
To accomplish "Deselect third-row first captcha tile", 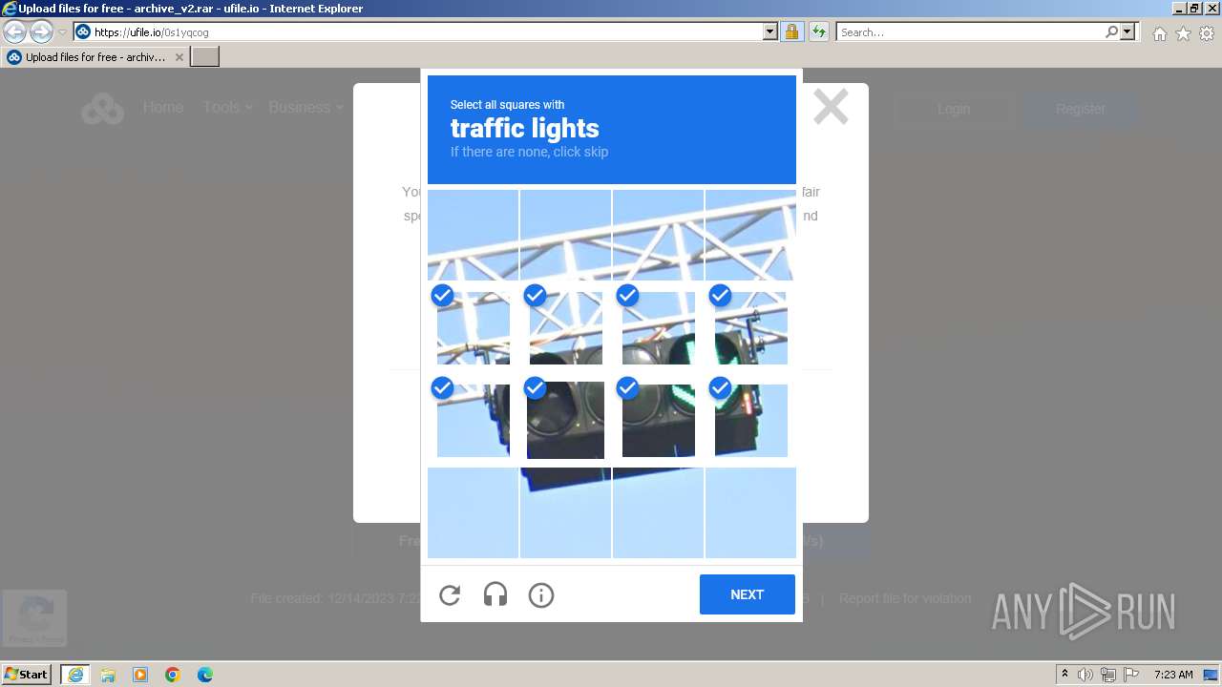I will click(x=473, y=420).
